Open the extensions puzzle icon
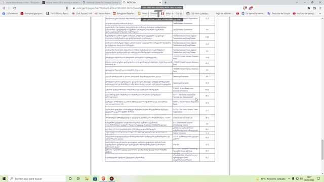 309,8
